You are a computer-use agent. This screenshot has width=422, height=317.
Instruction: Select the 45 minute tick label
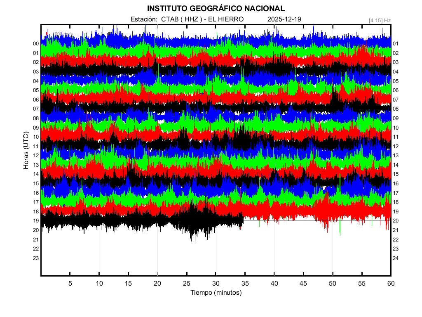(303, 284)
